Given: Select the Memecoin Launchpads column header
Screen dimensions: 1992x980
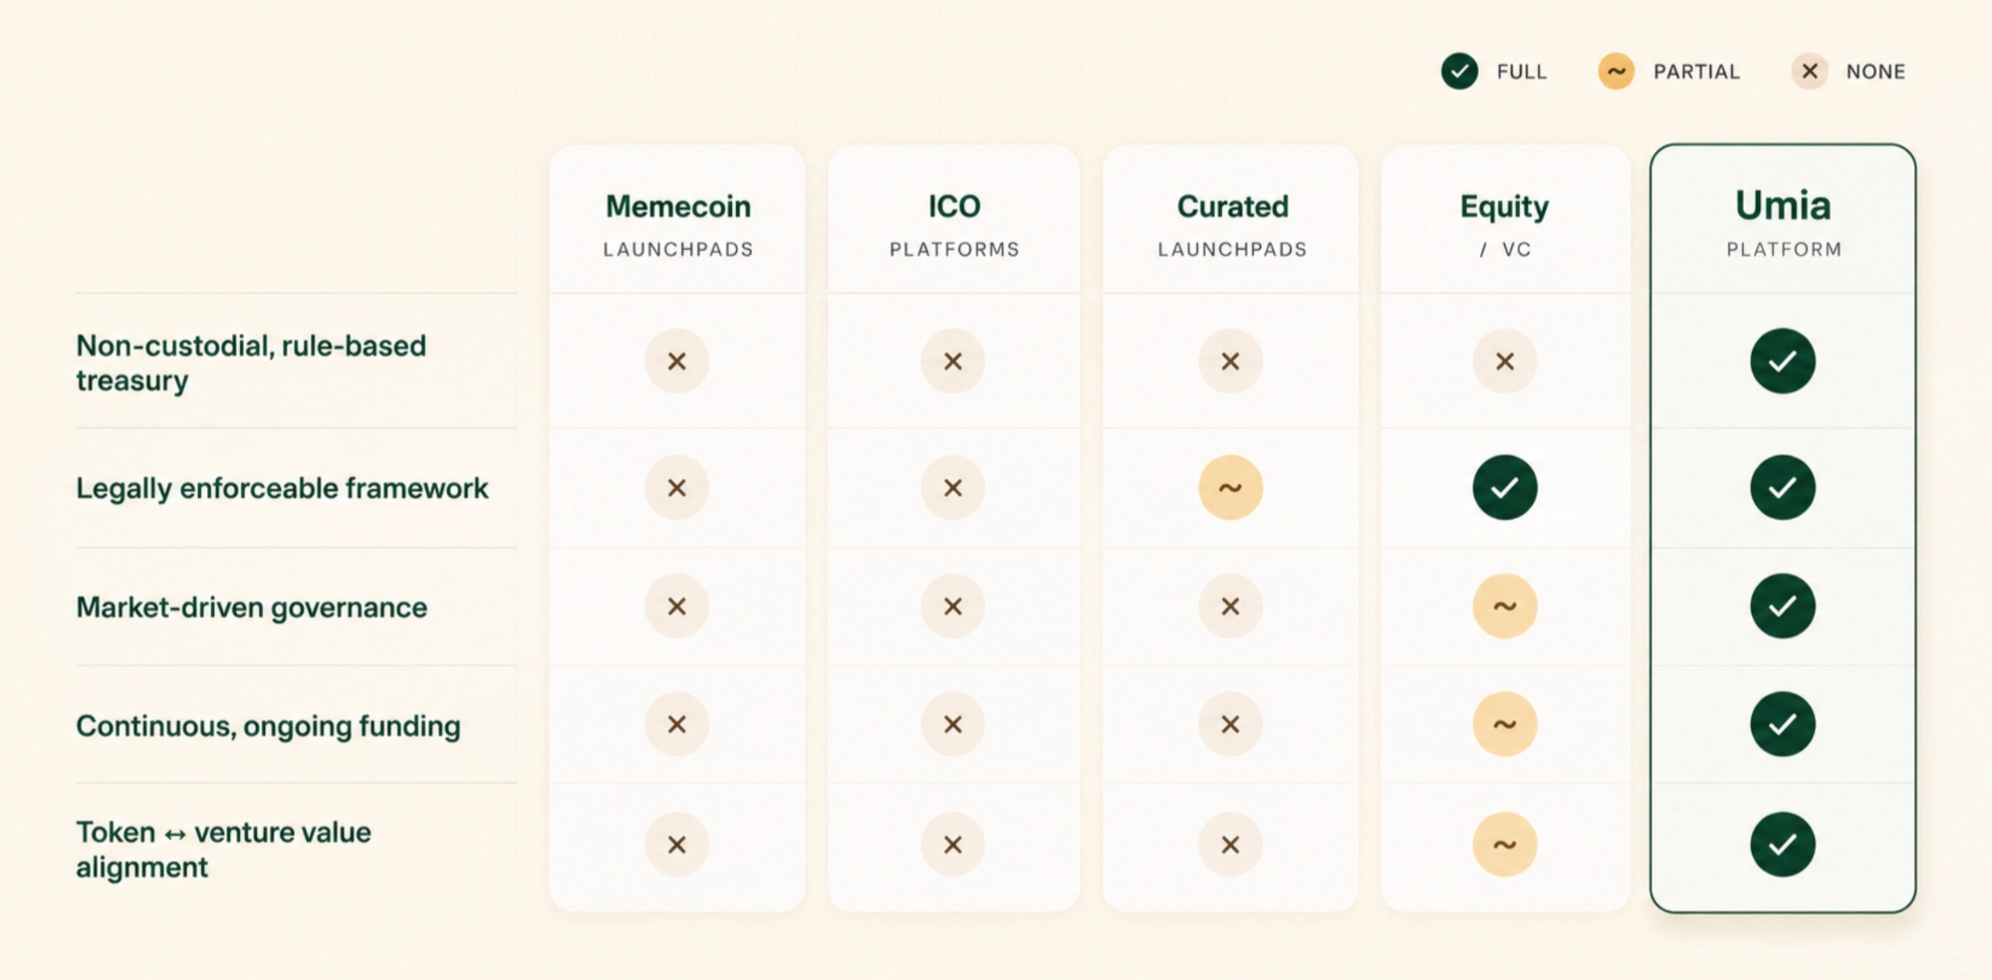Looking at the screenshot, I should [678, 224].
